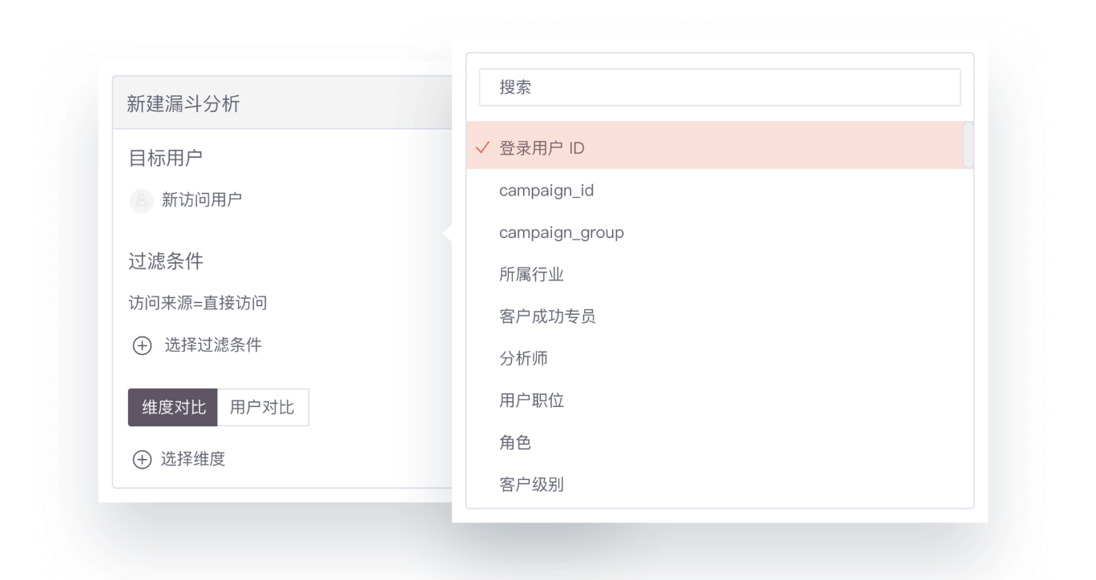Select the 客户成功专员 option
1096x580 pixels.
pos(549,316)
